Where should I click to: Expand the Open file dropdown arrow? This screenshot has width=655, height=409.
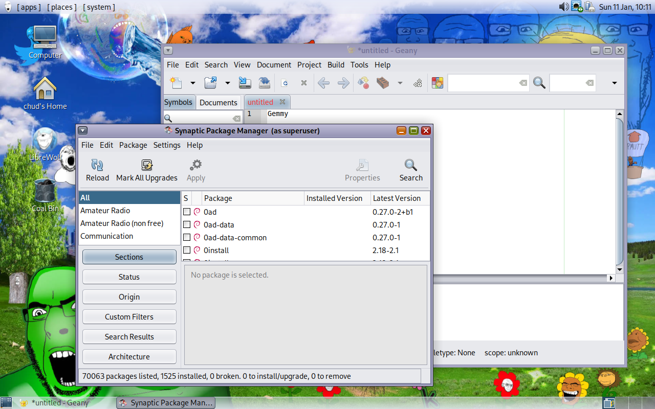point(228,83)
